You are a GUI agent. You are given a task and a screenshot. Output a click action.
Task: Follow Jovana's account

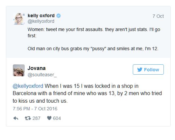148,70
